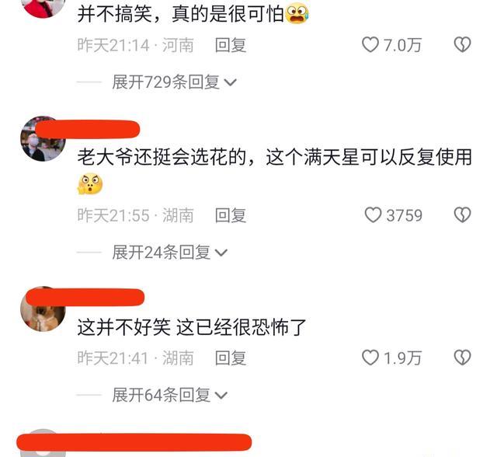Reply to the comment from 河南

[231, 45]
